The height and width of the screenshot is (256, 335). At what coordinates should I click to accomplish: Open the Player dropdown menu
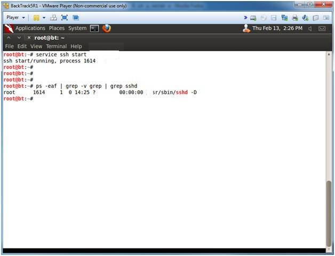click(15, 18)
